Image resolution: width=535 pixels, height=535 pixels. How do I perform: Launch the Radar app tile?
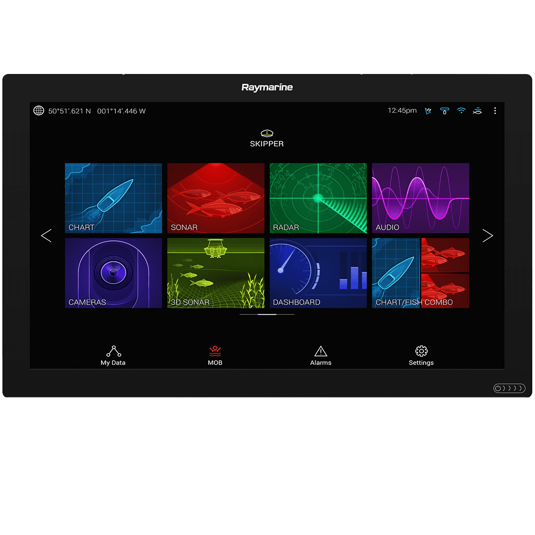318,198
